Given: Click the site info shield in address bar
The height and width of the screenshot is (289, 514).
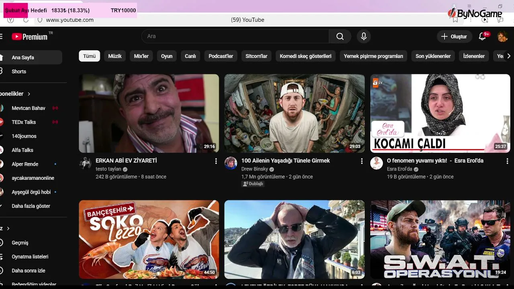Looking at the screenshot, I should tap(40, 20).
